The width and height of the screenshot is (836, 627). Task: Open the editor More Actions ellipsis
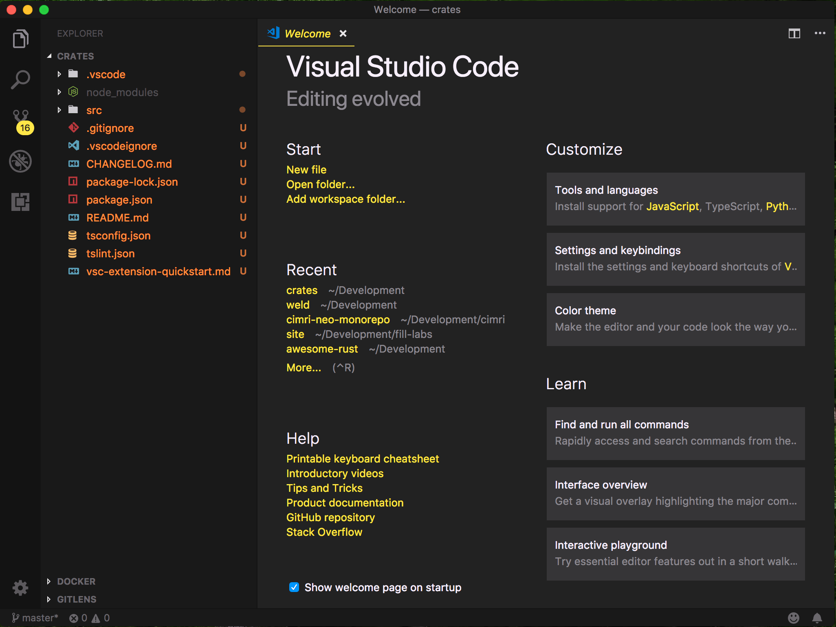pos(820,33)
